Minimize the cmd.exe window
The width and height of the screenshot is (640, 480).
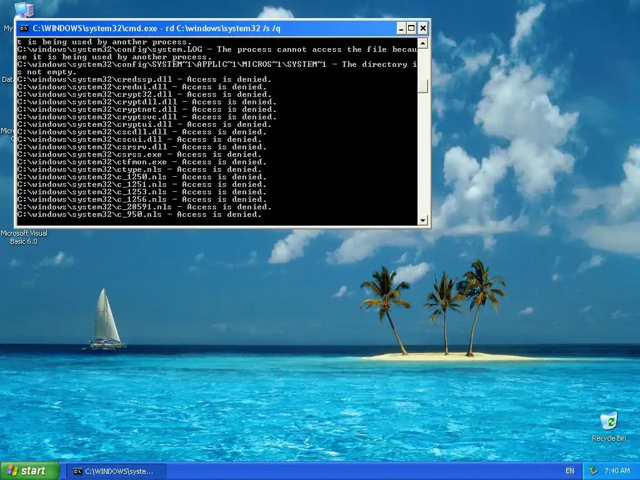tap(401, 29)
